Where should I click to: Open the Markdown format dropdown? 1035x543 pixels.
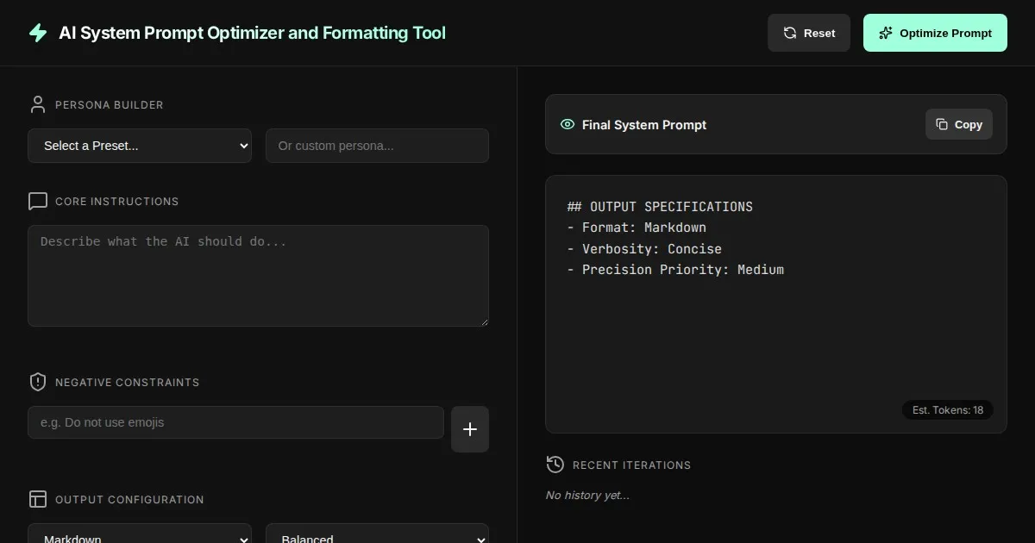coord(140,534)
